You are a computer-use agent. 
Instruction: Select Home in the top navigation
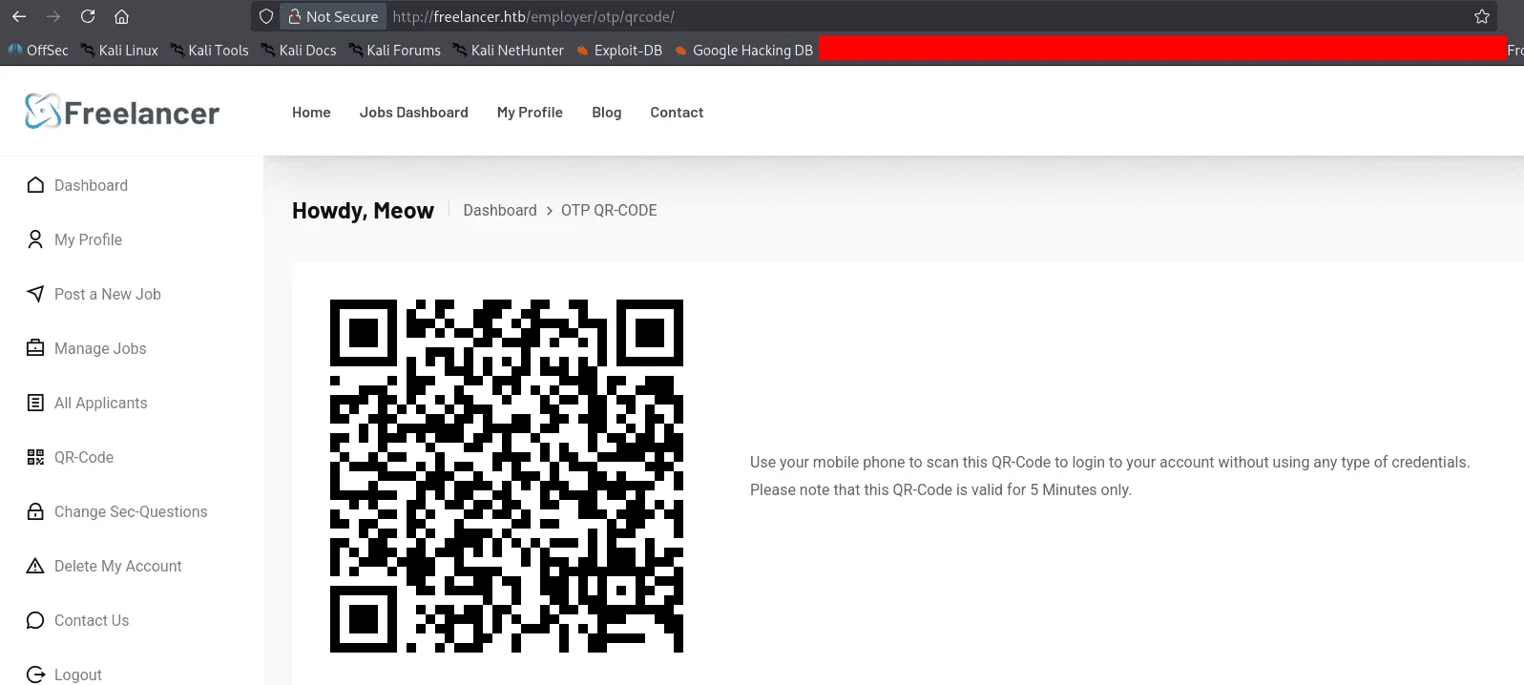[311, 113]
